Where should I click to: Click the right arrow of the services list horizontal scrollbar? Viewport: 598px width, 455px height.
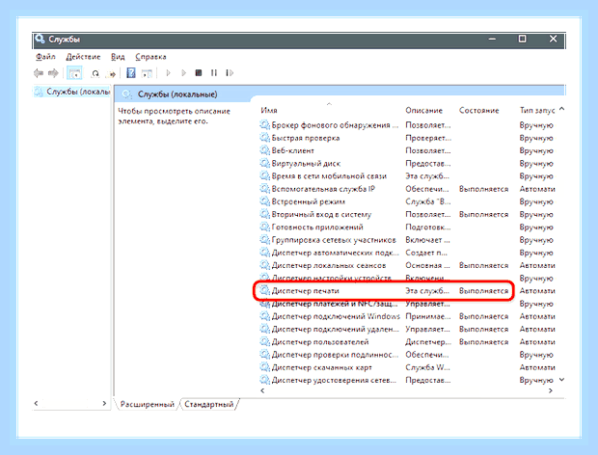coord(551,390)
